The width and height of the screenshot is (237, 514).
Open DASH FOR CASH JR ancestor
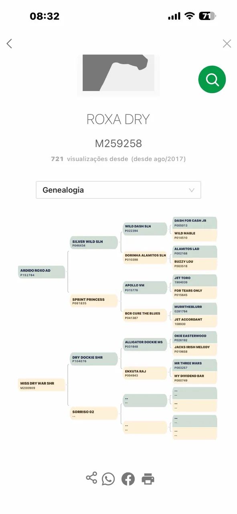click(x=195, y=223)
